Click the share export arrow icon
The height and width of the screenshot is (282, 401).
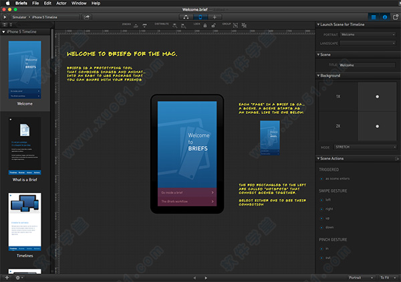click(x=87, y=17)
